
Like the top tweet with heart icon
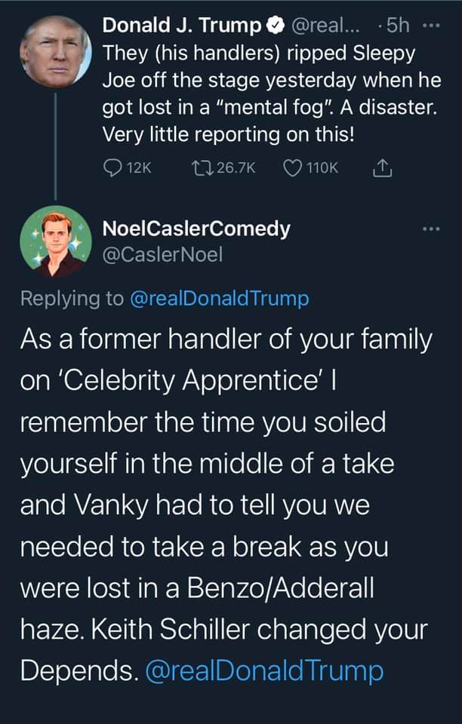pos(291,168)
